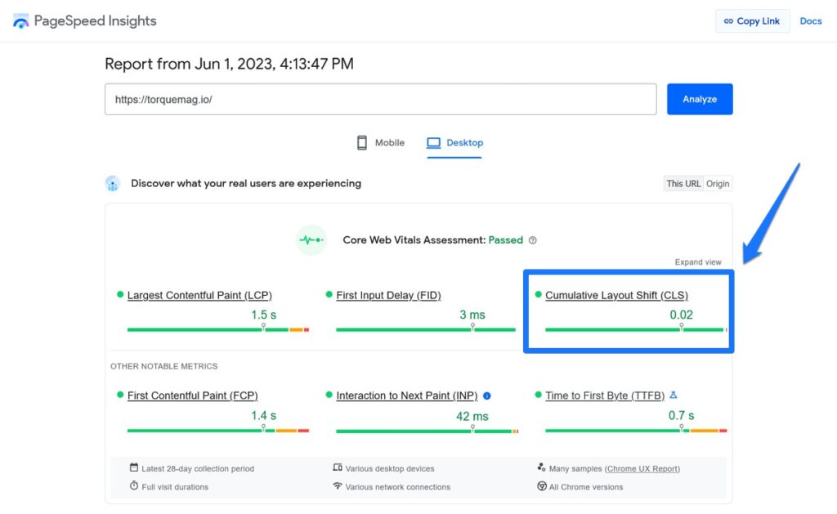Select the This URL toggle
This screenshot has width=837, height=514.
(x=683, y=183)
